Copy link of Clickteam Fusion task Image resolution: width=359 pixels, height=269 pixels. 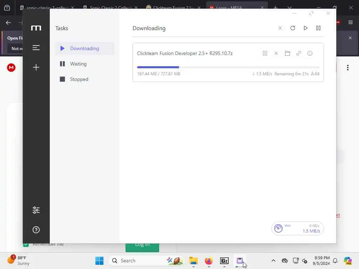[299, 53]
